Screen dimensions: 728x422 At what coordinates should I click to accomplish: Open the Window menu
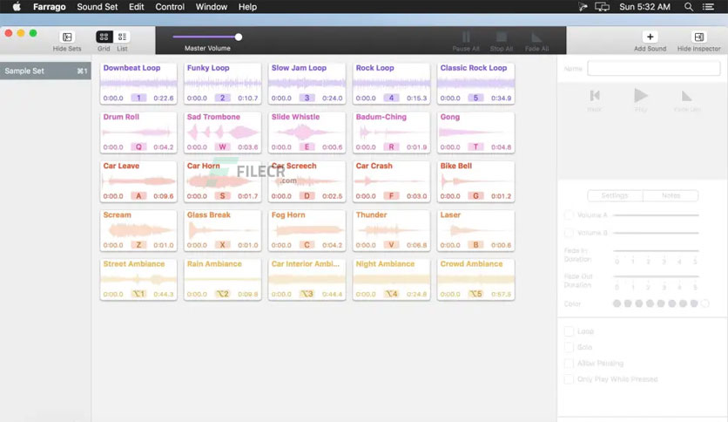[x=212, y=7]
